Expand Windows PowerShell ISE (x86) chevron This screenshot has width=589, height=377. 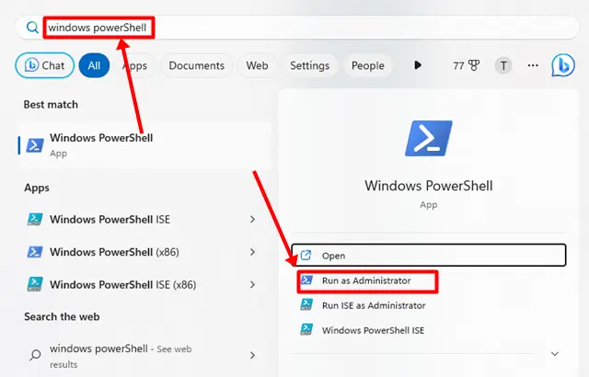(253, 283)
